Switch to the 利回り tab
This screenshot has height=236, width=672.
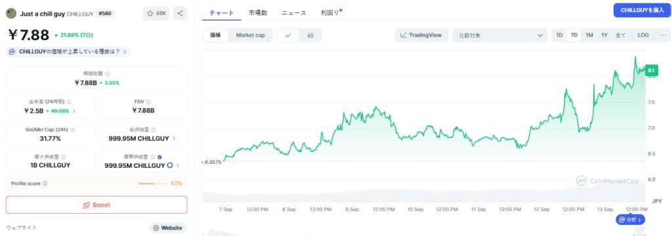[x=330, y=13]
